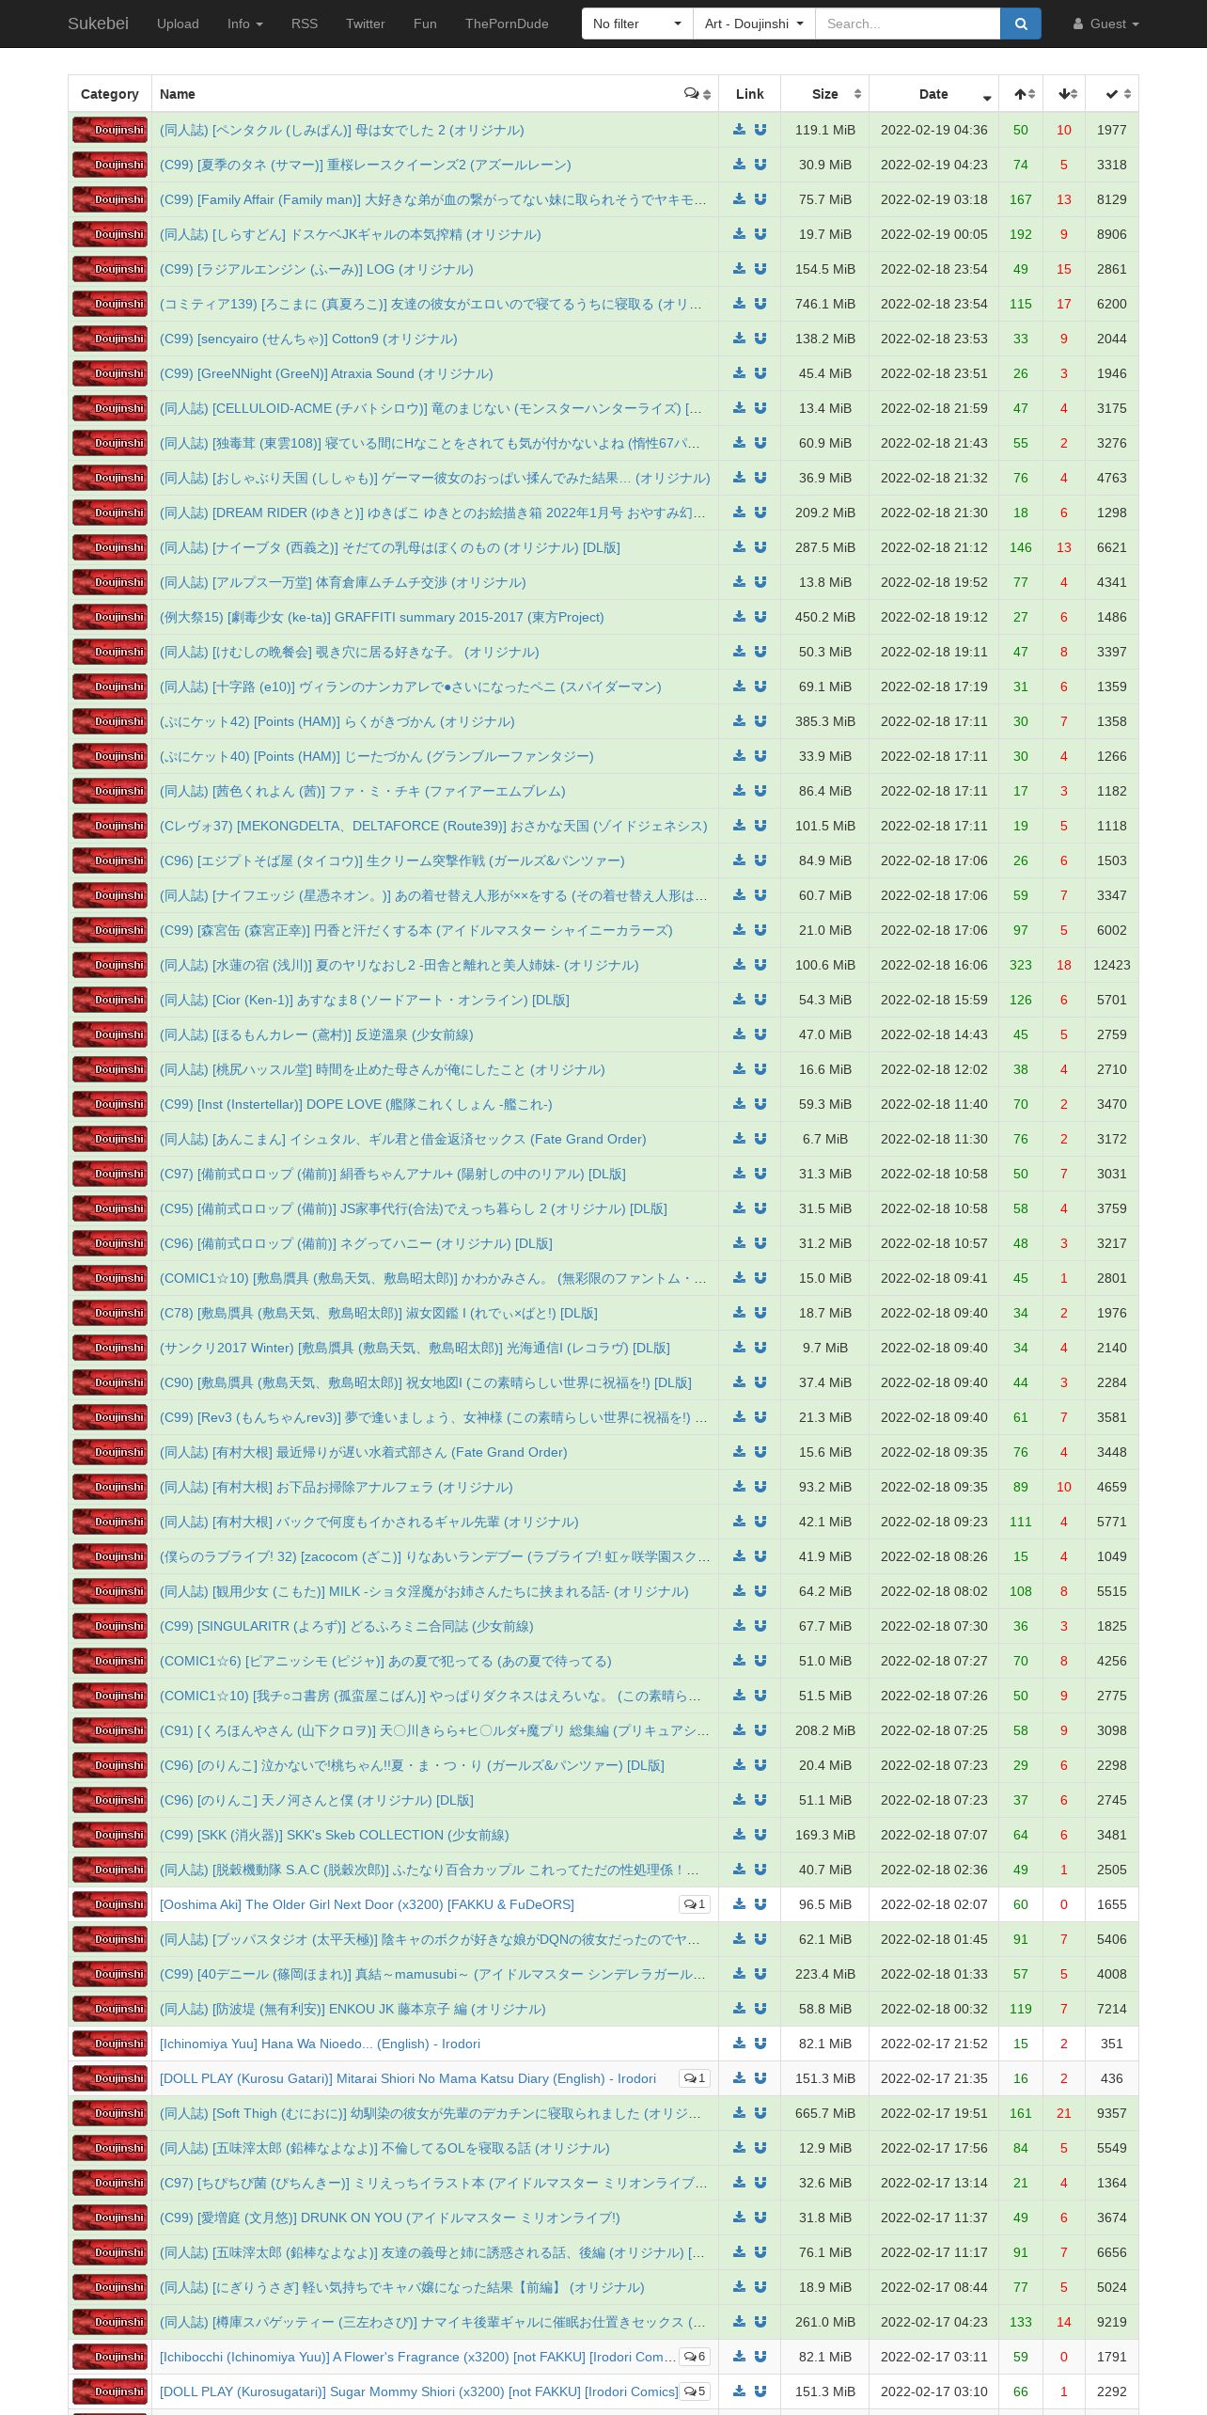The width and height of the screenshot is (1207, 2415).
Task: Open the Atraxia Sound entry title link
Action: pyautogui.click(x=326, y=373)
